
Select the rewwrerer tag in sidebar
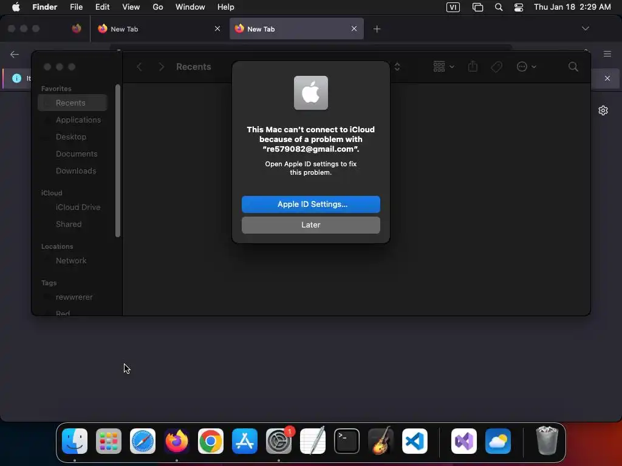click(72, 297)
